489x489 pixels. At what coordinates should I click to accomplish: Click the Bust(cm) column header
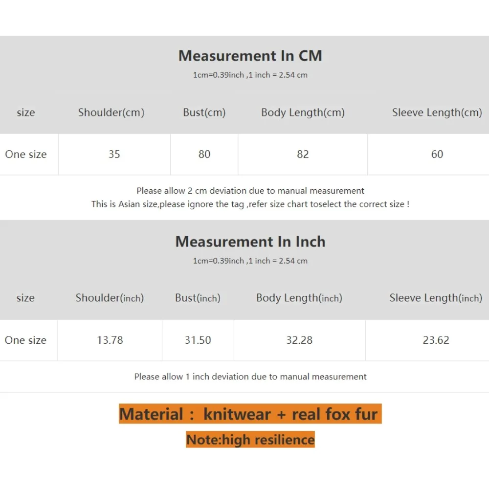pyautogui.click(x=204, y=112)
